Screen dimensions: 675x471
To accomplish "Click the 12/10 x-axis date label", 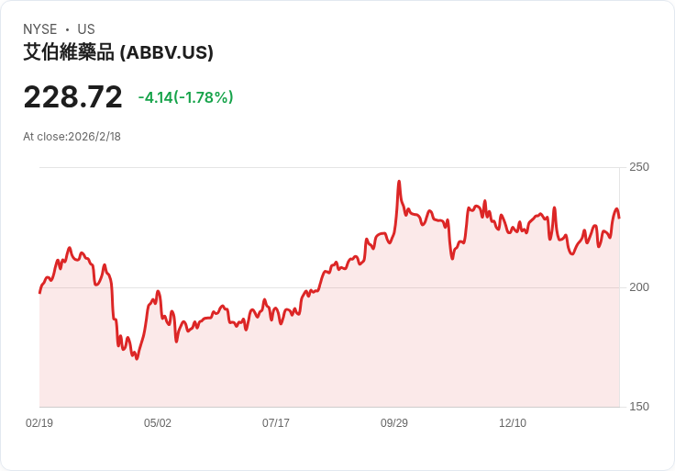I will pyautogui.click(x=513, y=422).
